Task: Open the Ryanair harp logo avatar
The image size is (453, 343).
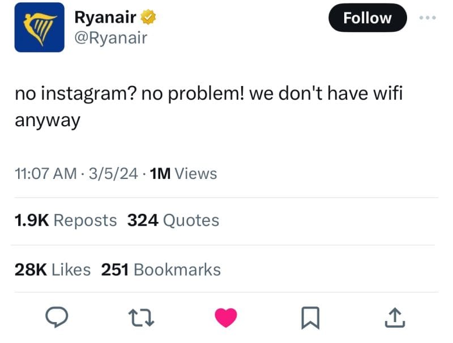Action: click(40, 27)
